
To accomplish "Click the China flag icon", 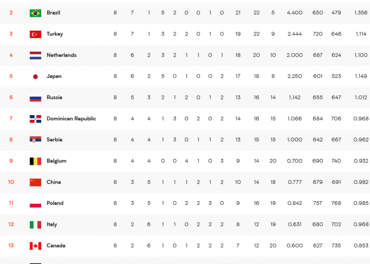I will pyautogui.click(x=35, y=182).
